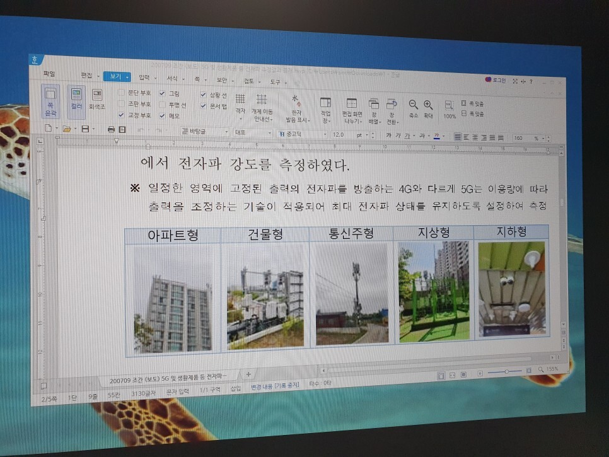The image size is (609, 457).
Task: Expand the new document dropdown arrow
Action: (57, 128)
